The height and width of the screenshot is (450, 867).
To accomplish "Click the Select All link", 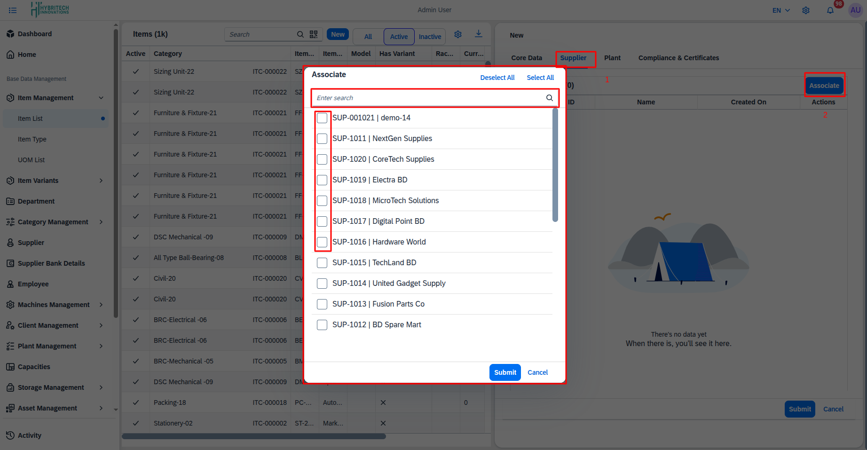I will coord(540,78).
